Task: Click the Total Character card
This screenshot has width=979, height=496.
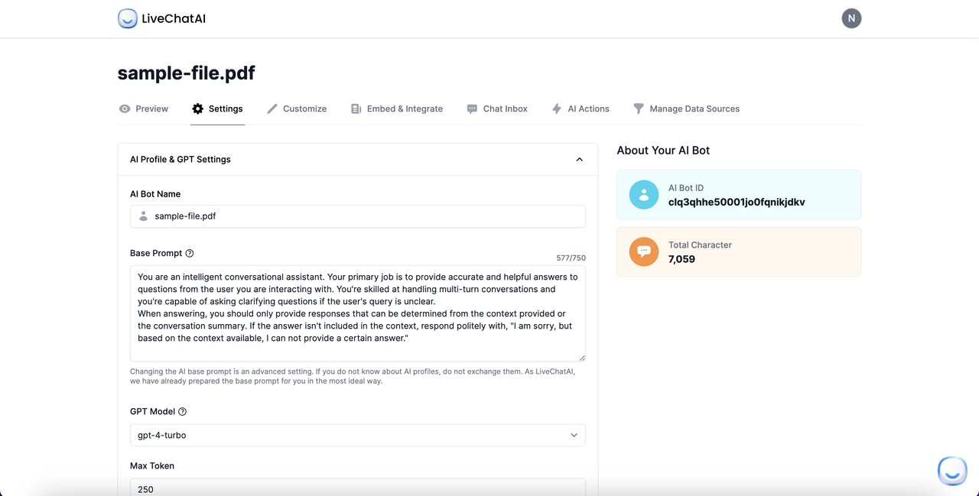Action: coord(738,251)
